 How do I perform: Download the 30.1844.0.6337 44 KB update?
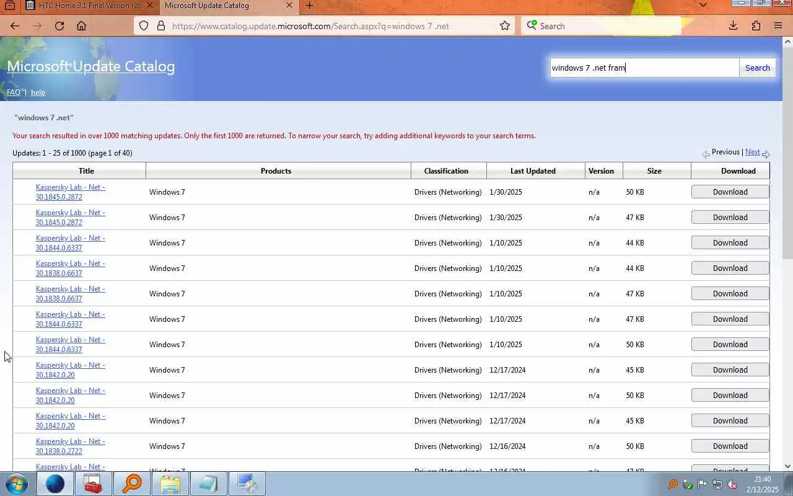tap(730, 242)
